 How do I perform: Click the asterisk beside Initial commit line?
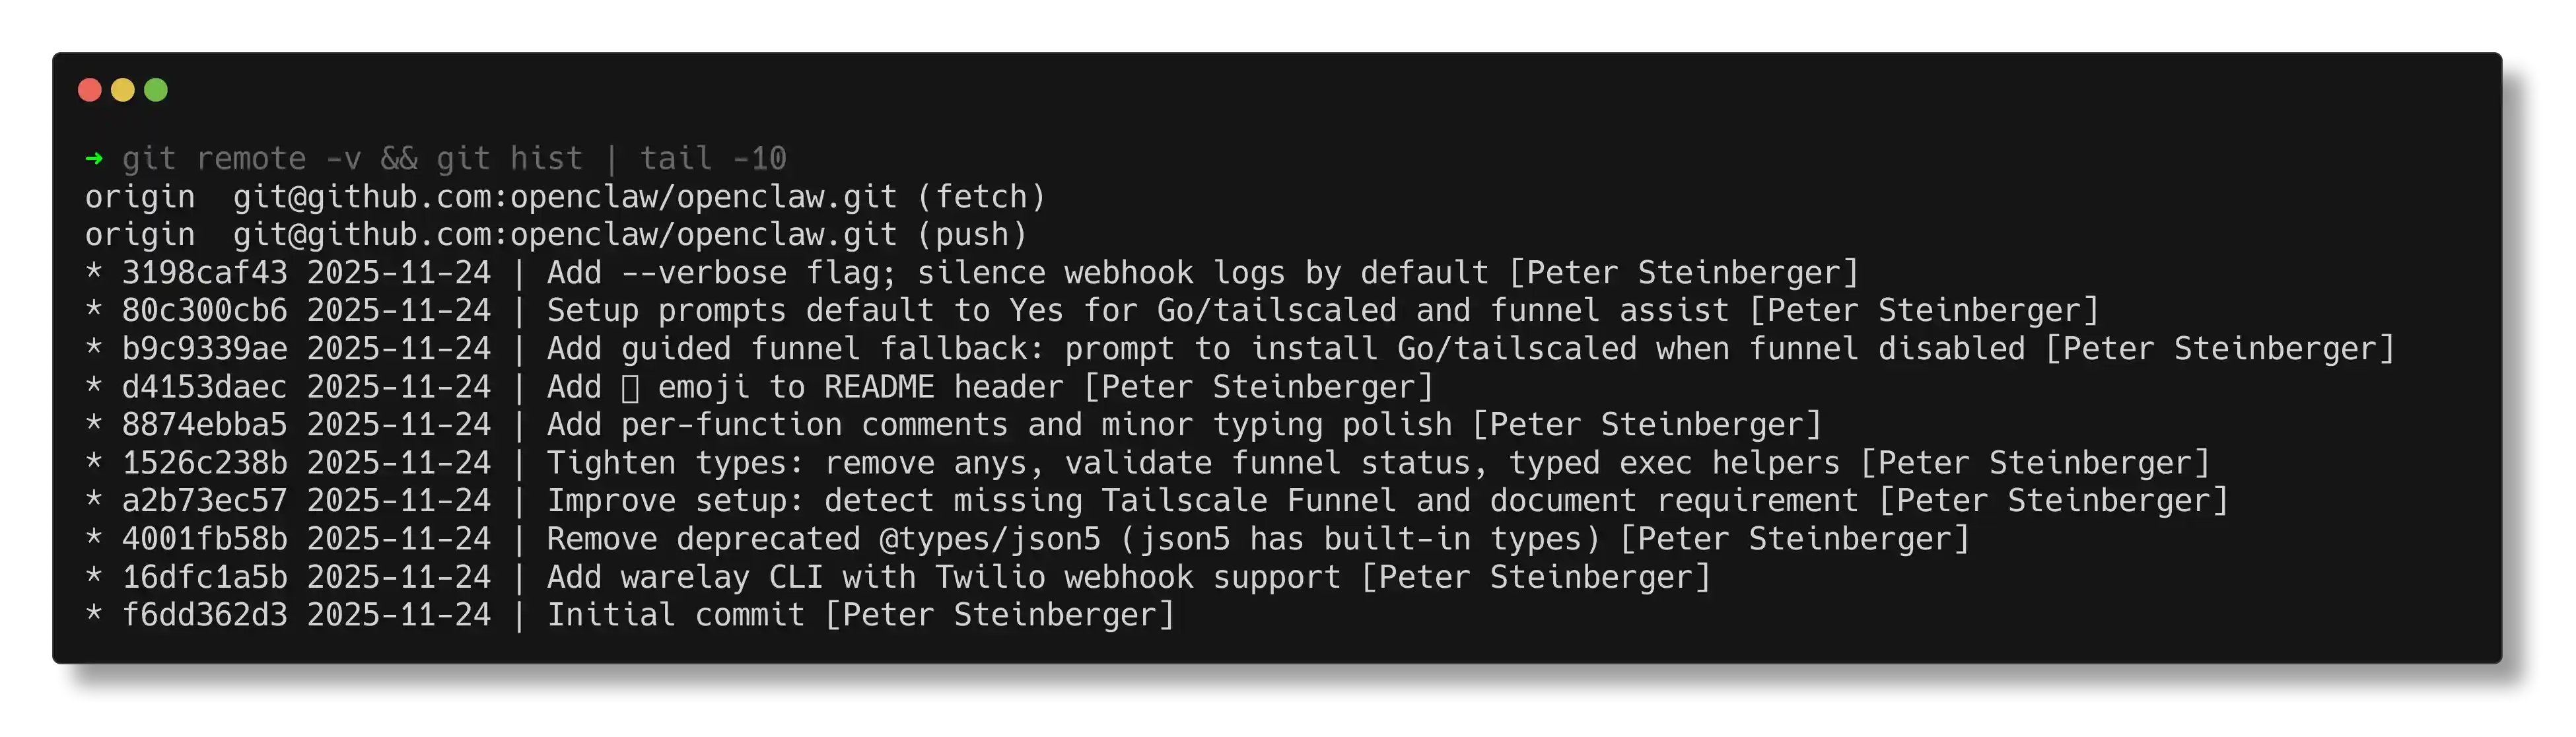coord(94,613)
